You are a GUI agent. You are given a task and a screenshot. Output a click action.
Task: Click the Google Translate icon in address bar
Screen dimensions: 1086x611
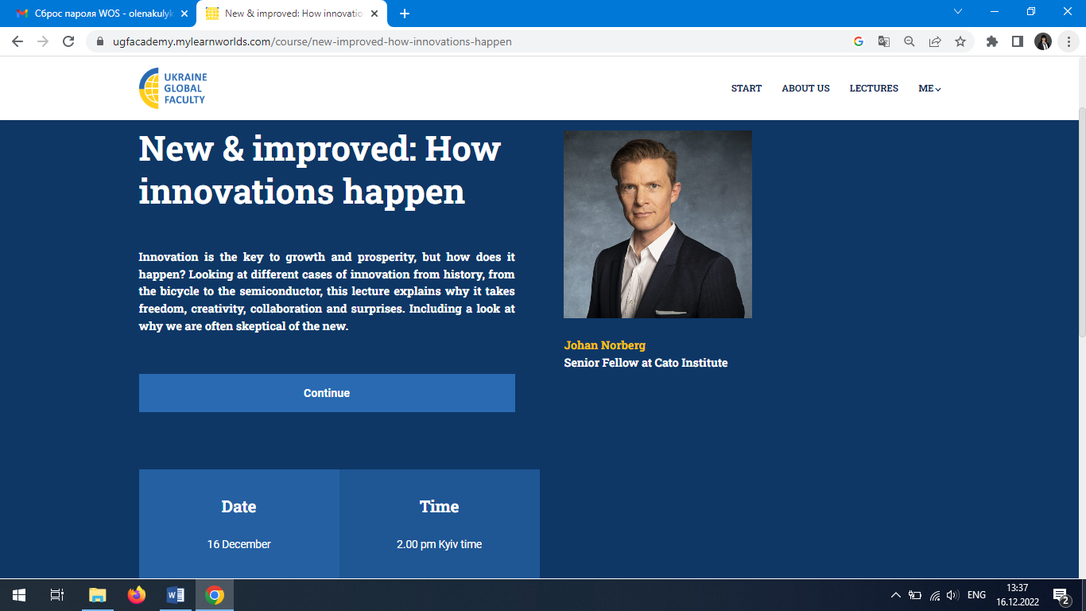884,41
